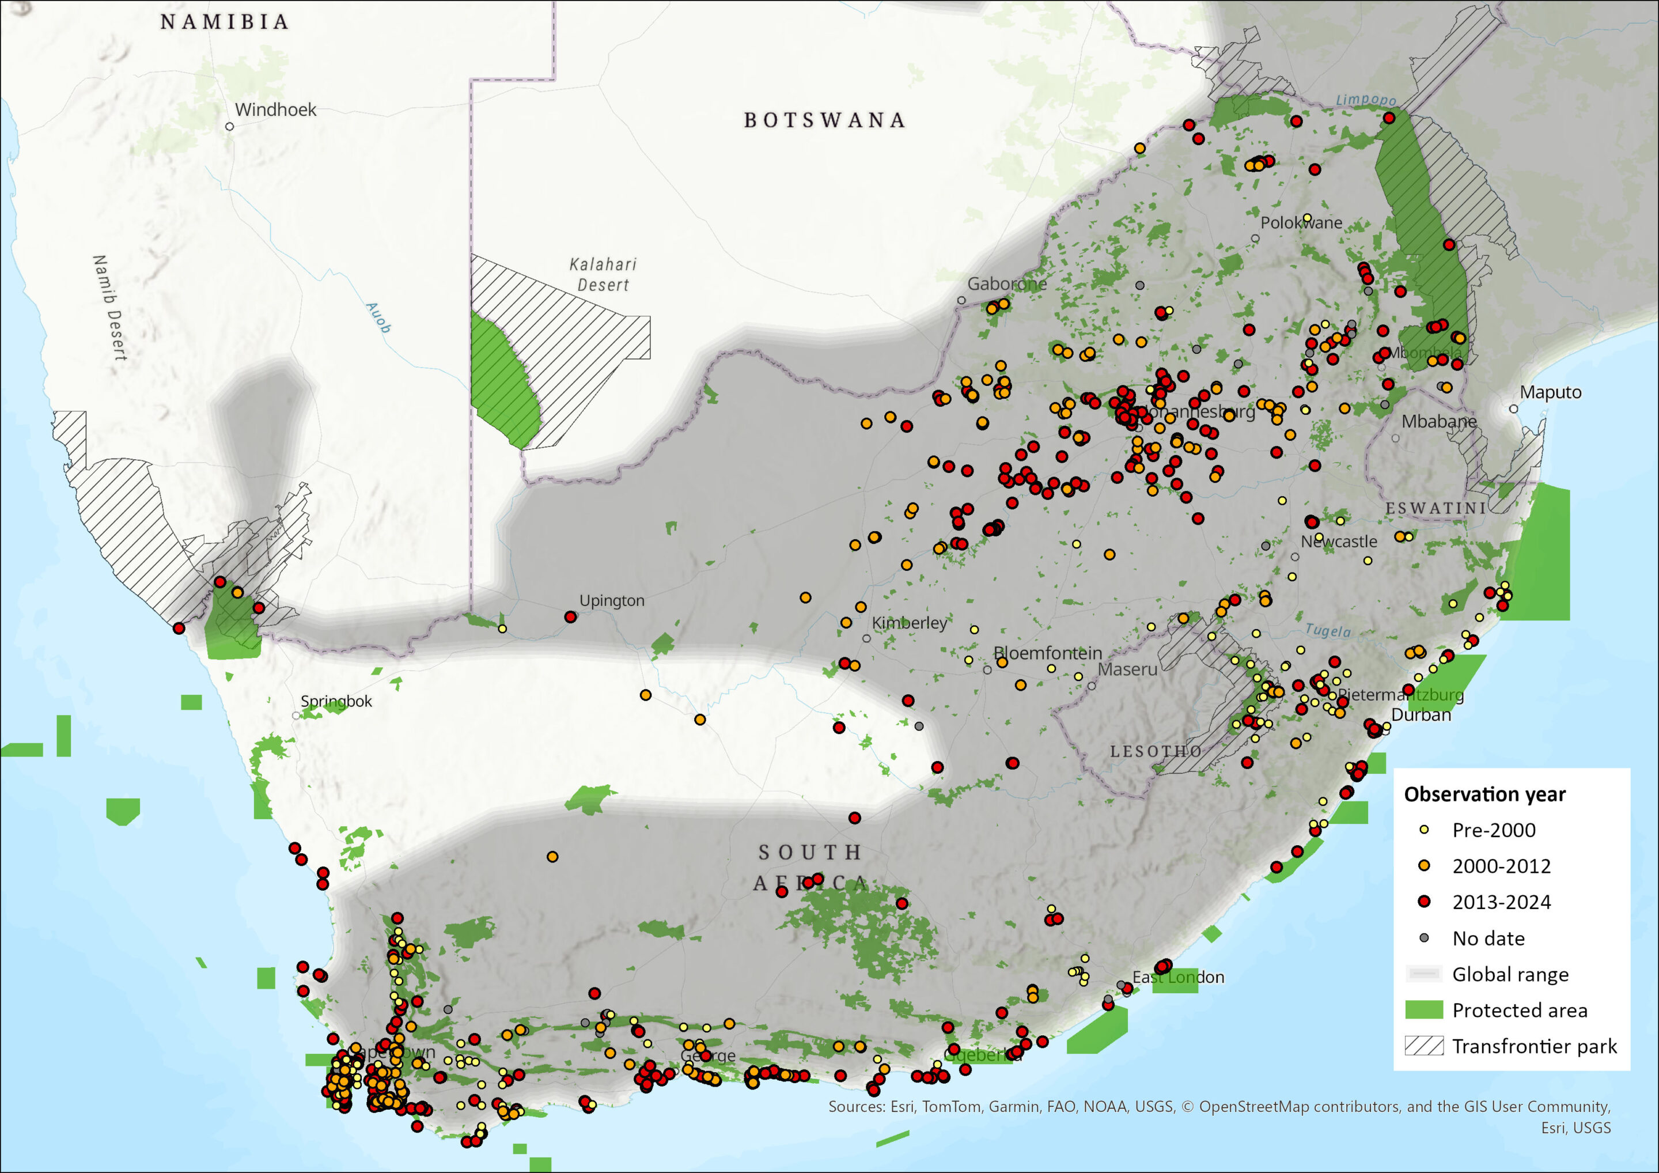Click the yellow Pre-2000 legend dot
This screenshot has height=1173, width=1659.
pos(1424,830)
